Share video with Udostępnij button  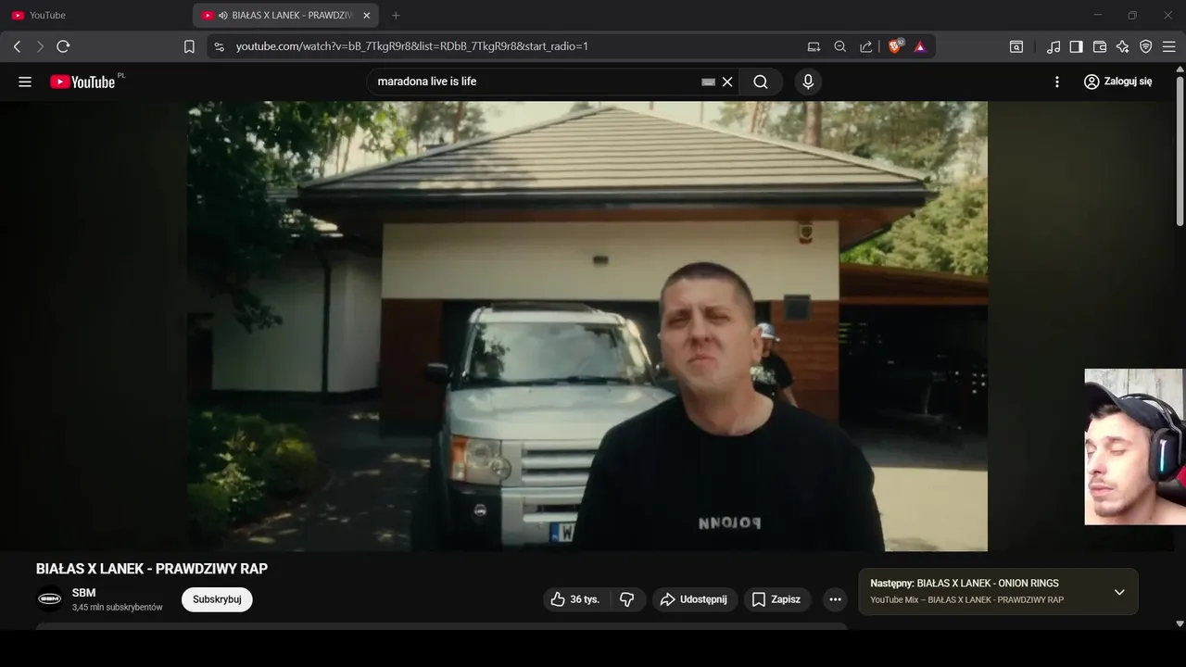pyautogui.click(x=695, y=599)
